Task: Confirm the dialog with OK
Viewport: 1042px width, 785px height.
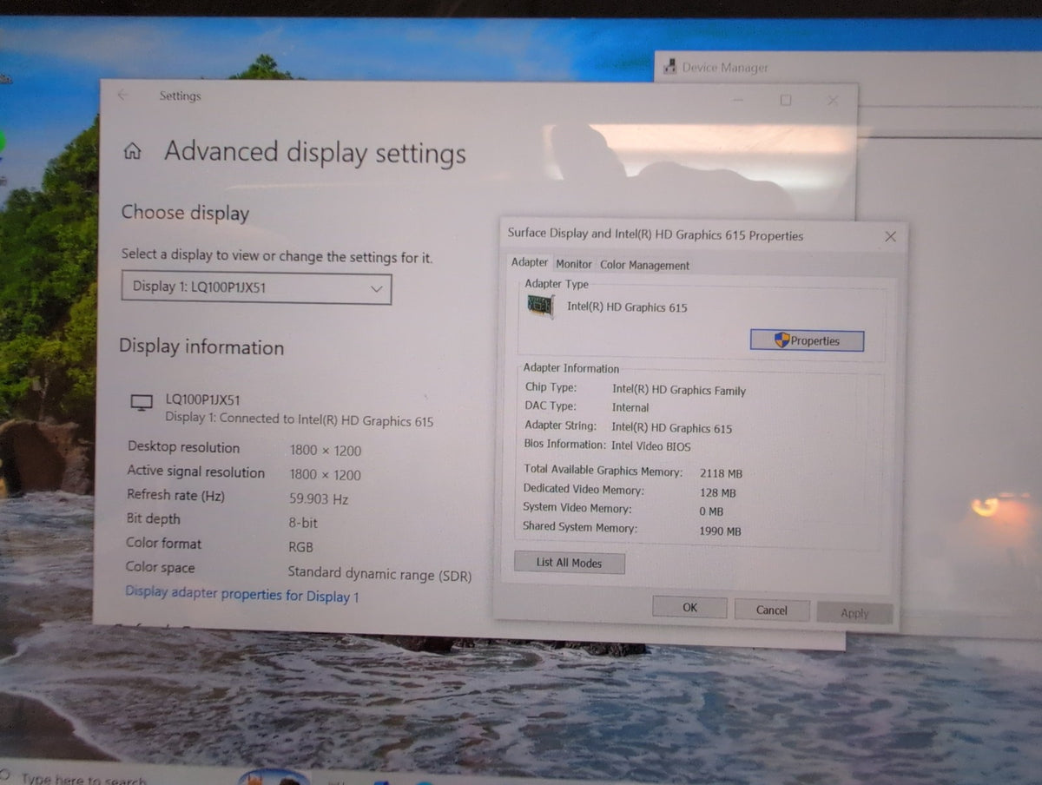Action: point(689,608)
